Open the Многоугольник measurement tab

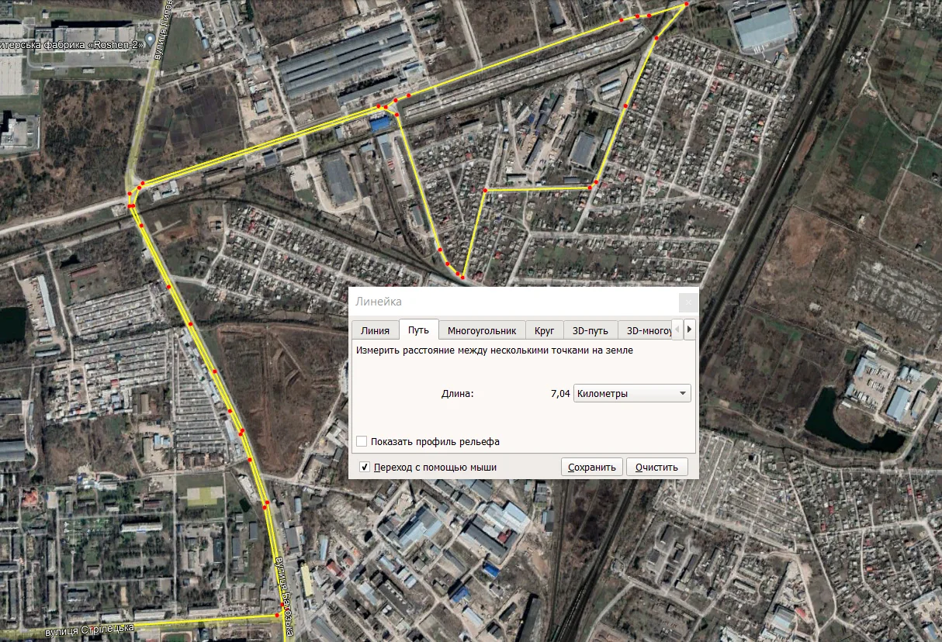click(x=481, y=330)
